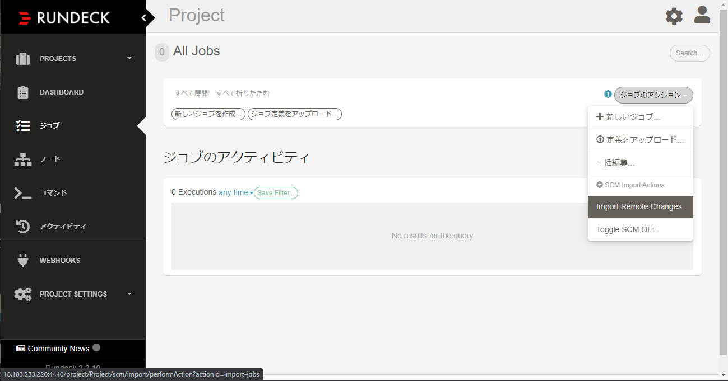Click the gray dot beside Community News
Screen dimensions: 728x381
(96, 347)
